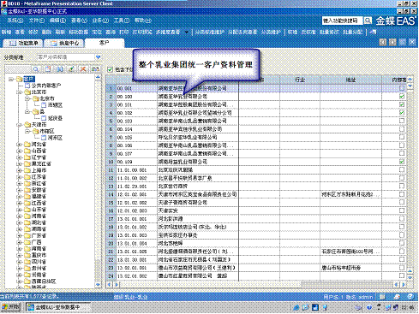Click the quick function code input field

point(342,21)
